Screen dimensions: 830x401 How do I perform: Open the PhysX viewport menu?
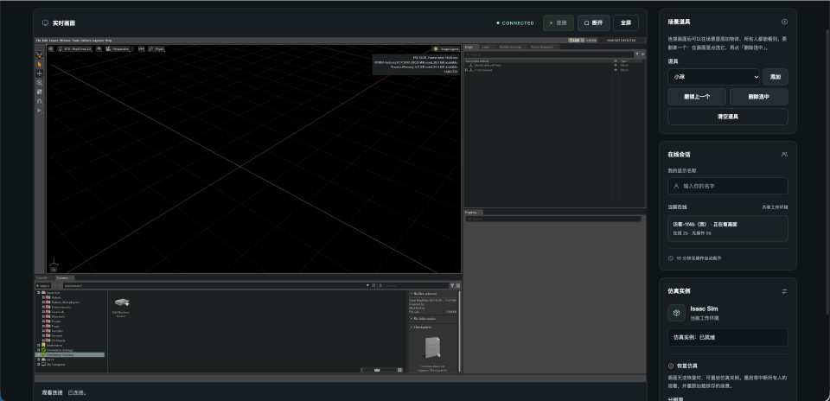point(156,48)
